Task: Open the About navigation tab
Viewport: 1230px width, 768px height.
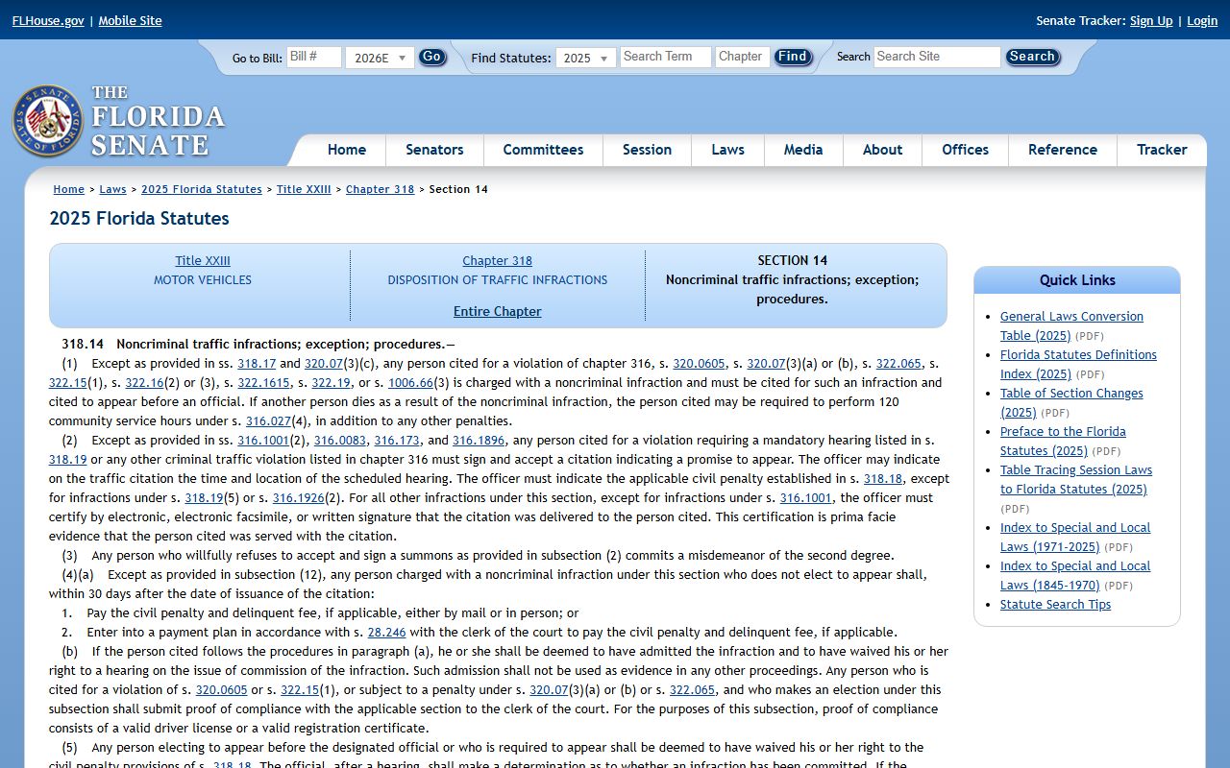Action: [882, 150]
